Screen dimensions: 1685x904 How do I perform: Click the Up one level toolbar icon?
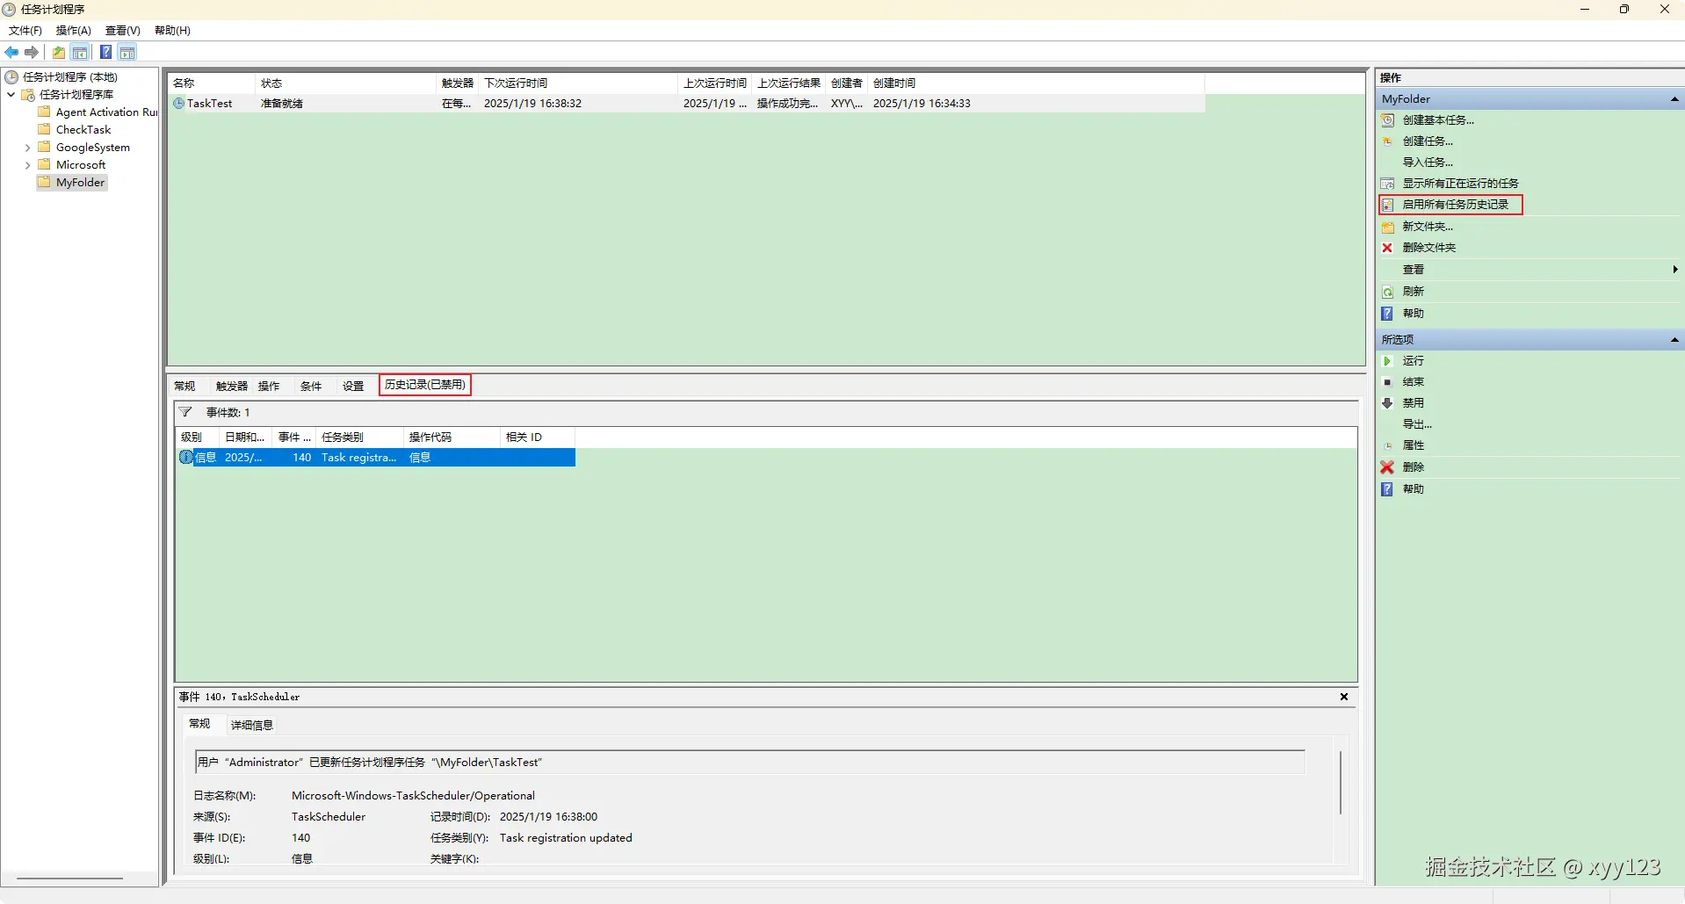coord(58,53)
